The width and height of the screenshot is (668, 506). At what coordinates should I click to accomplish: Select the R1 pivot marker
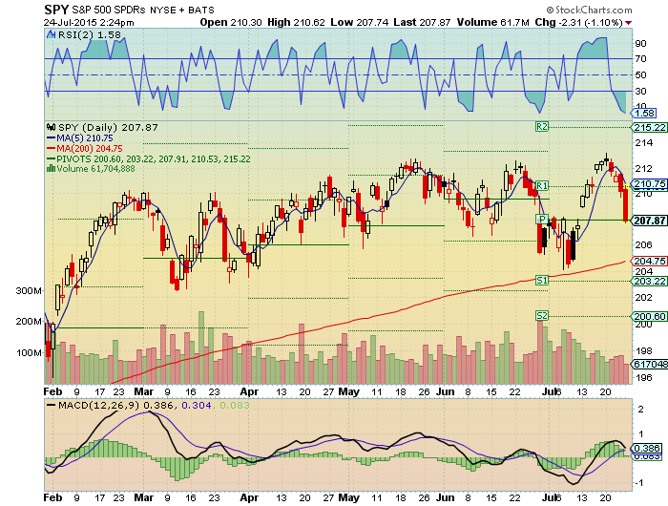541,186
